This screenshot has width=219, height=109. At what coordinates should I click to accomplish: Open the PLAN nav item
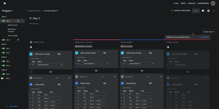[x=176, y=3]
